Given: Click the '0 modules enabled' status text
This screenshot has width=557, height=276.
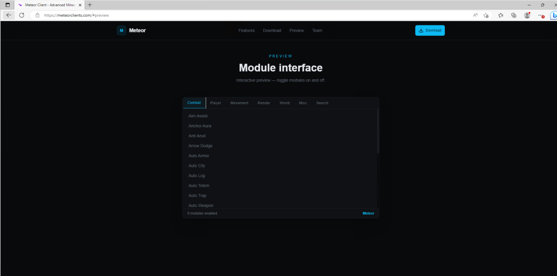Looking at the screenshot, I should pyautogui.click(x=202, y=213).
